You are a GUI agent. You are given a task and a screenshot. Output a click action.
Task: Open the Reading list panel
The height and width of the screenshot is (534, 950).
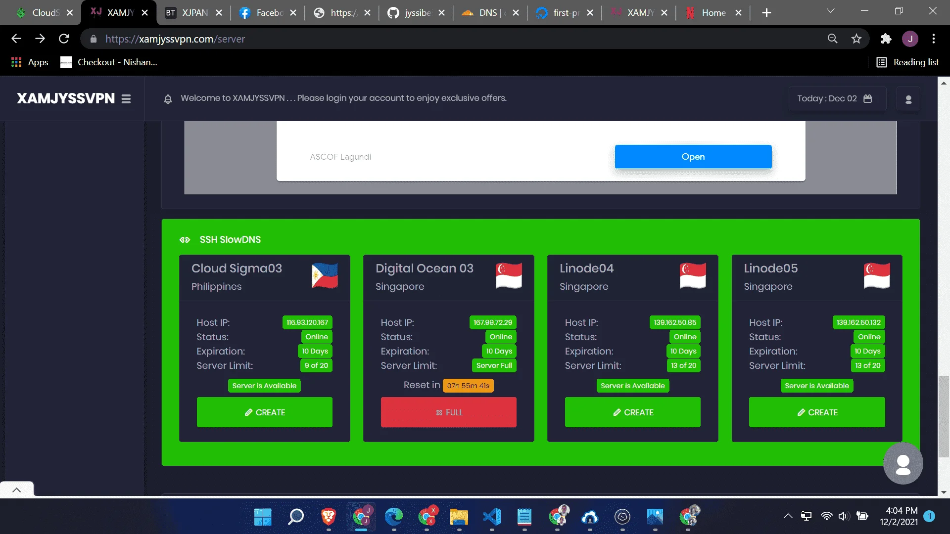(x=908, y=62)
